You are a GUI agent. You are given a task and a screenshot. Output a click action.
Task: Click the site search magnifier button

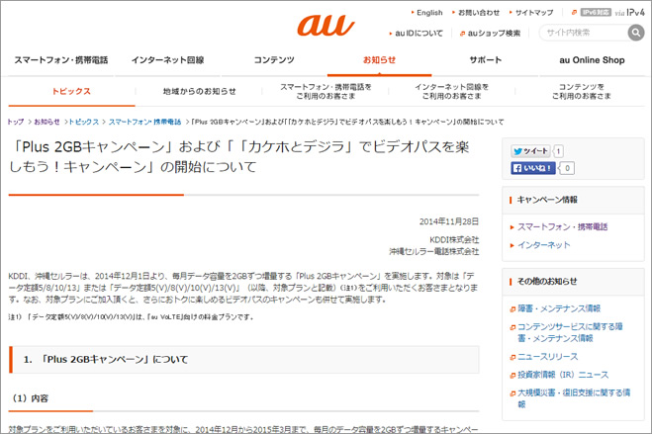click(636, 33)
